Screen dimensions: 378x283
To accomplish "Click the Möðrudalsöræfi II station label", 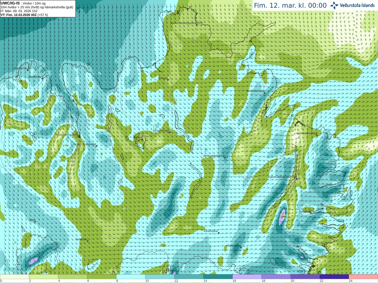I will click(x=214, y=156).
